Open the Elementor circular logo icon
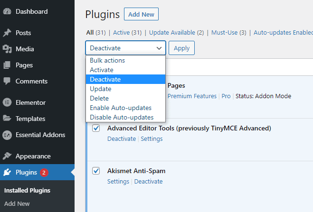Image resolution: width=313 pixels, height=212 pixels. pyautogui.click(x=7, y=102)
